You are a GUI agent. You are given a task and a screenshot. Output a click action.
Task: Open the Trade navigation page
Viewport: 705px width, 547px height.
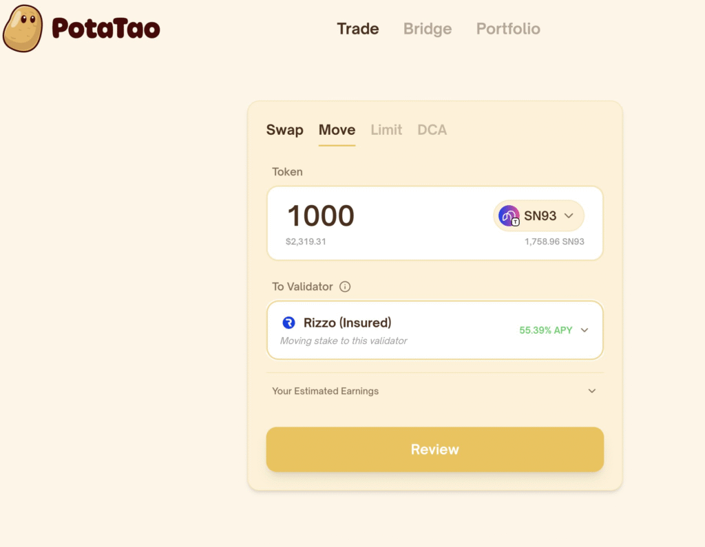click(x=357, y=29)
